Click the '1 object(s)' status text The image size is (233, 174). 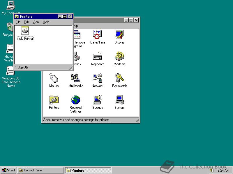click(22, 67)
